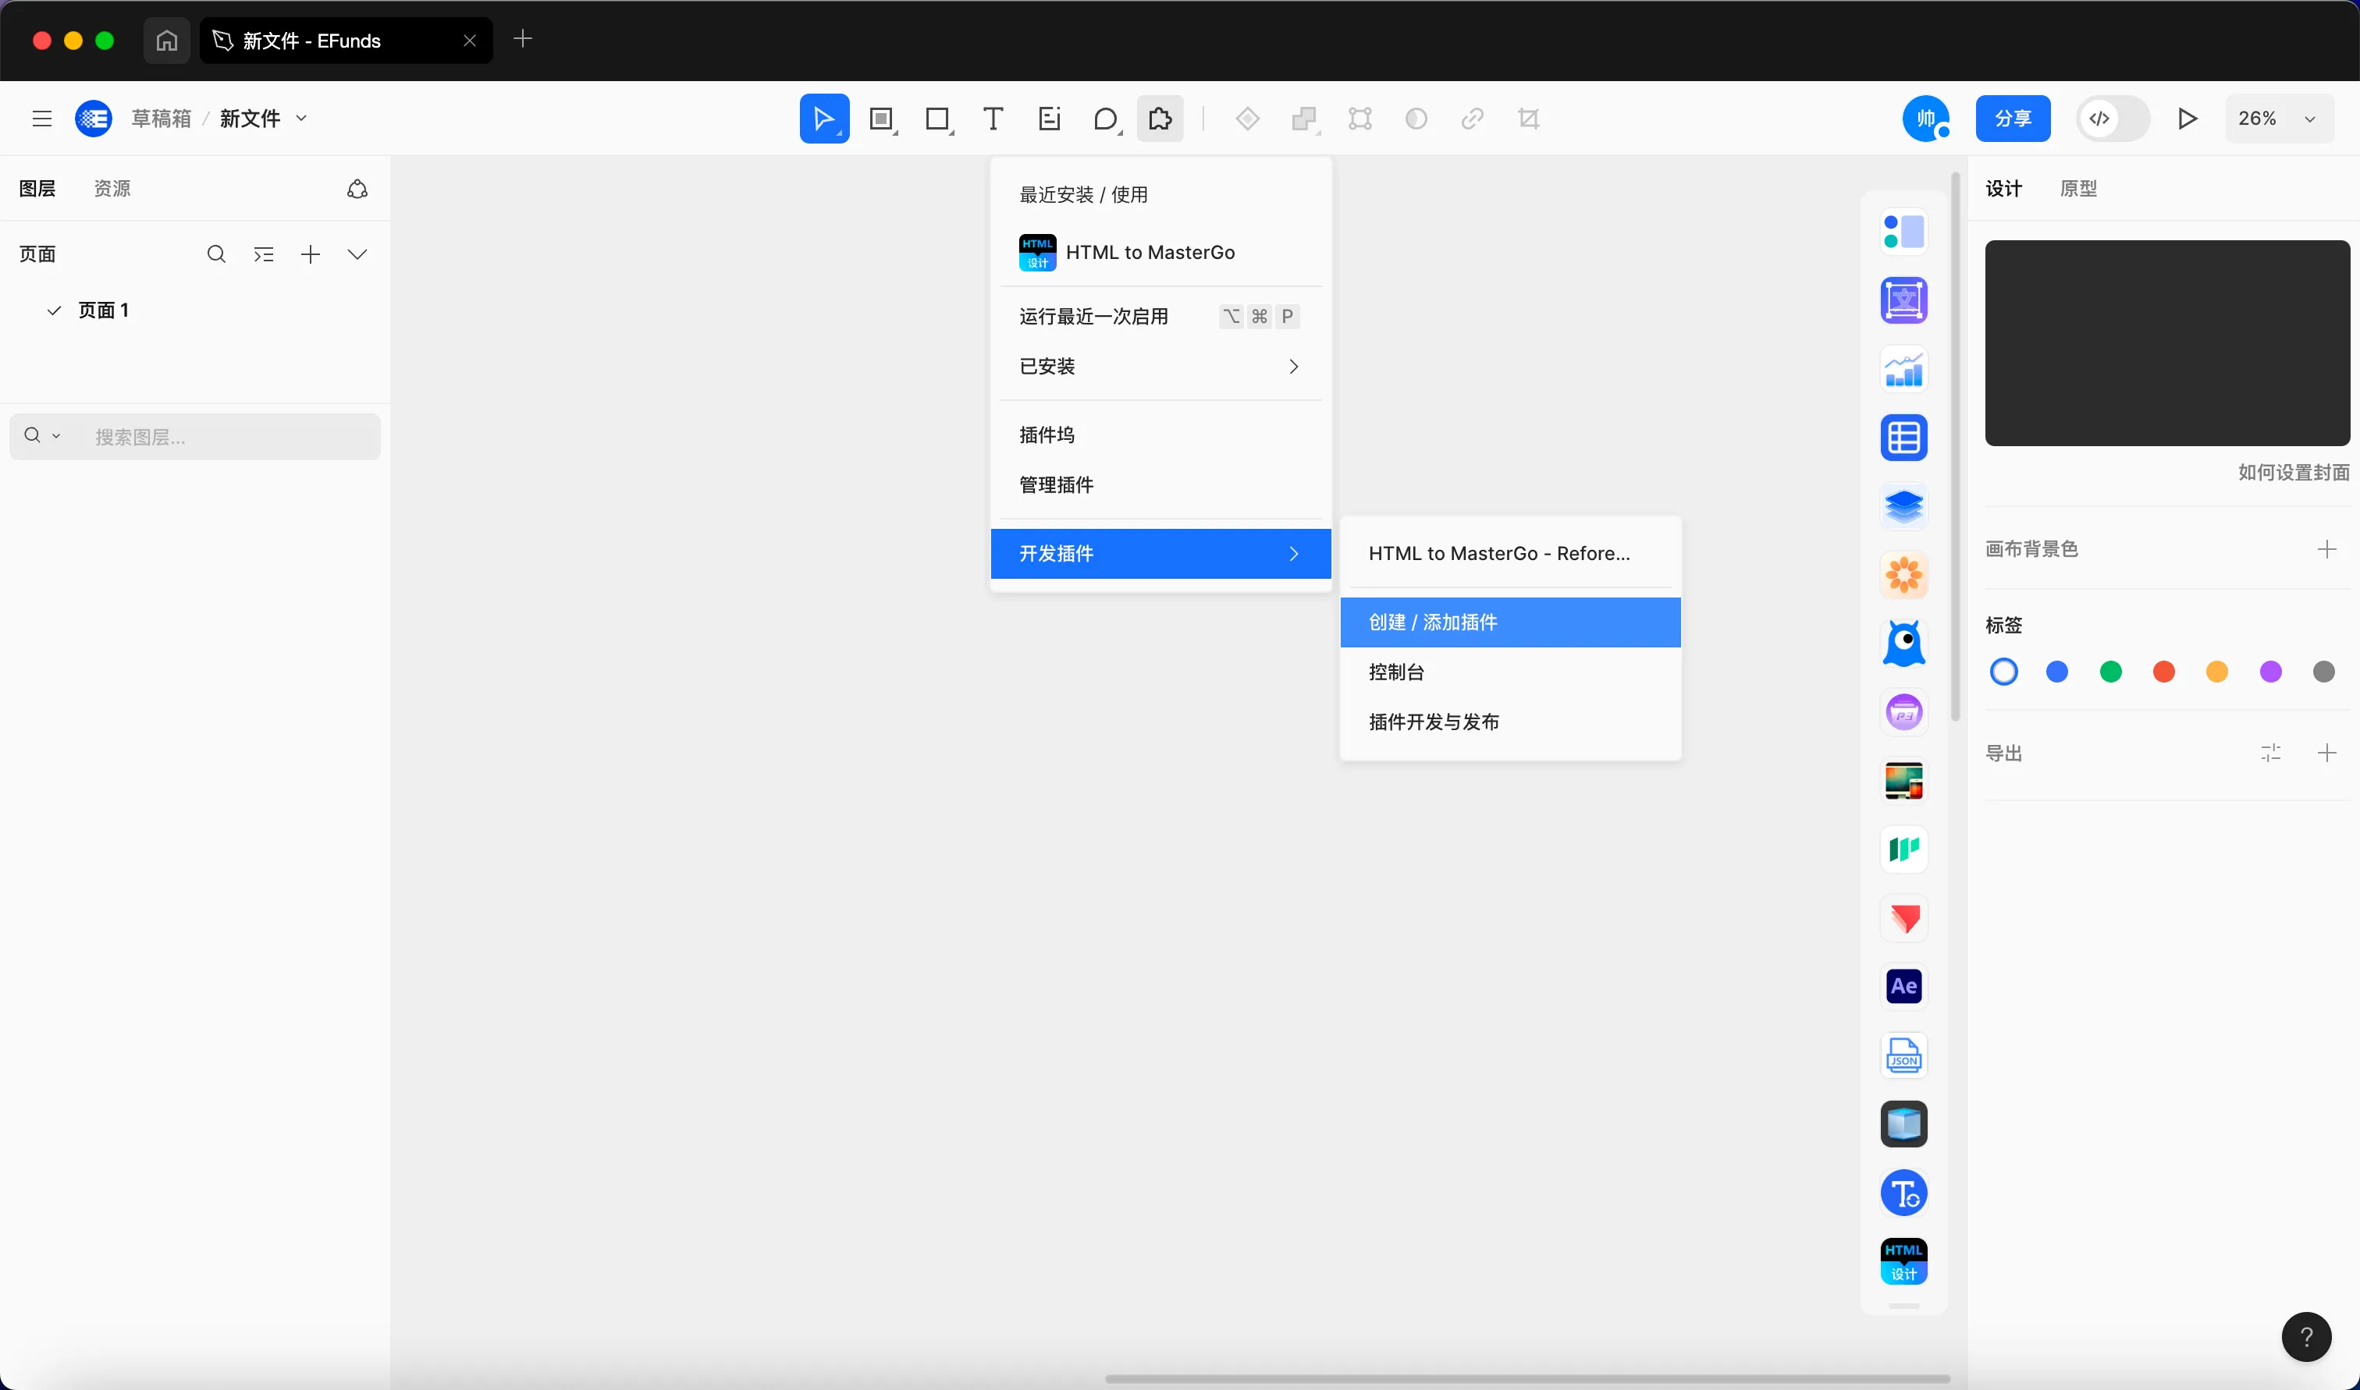
Task: Switch to the 原型 tab
Action: point(2078,188)
